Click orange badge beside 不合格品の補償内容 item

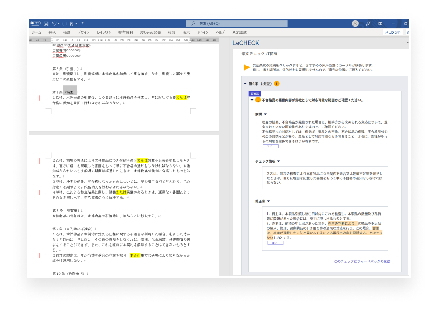(258, 100)
